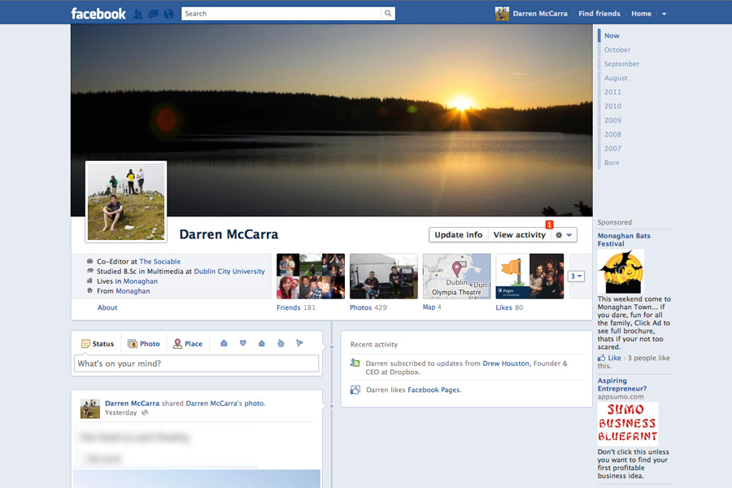The height and width of the screenshot is (488, 732).
Task: Open friend requests icon in top bar
Action: click(x=138, y=13)
